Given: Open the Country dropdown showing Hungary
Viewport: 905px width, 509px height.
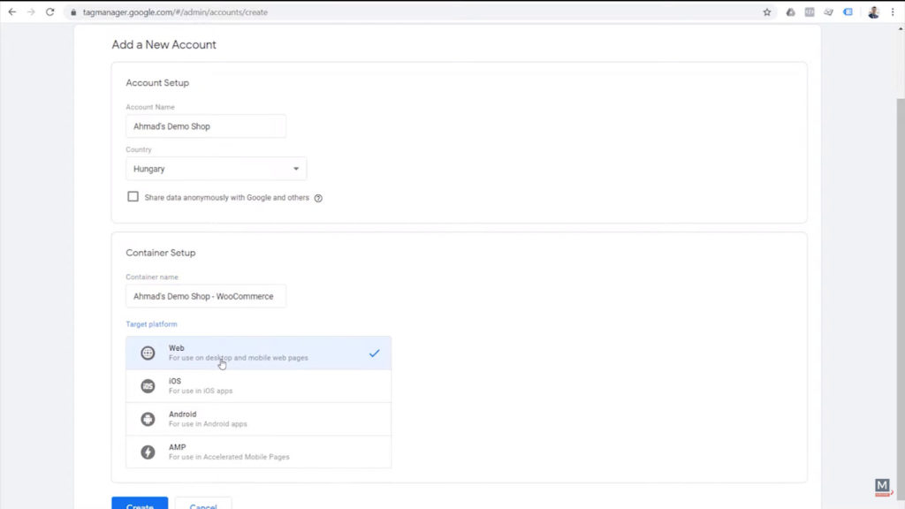Looking at the screenshot, I should click(216, 168).
